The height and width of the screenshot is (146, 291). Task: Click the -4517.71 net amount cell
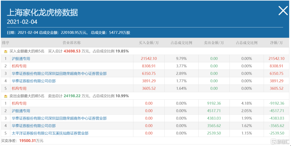(x=276, y=111)
